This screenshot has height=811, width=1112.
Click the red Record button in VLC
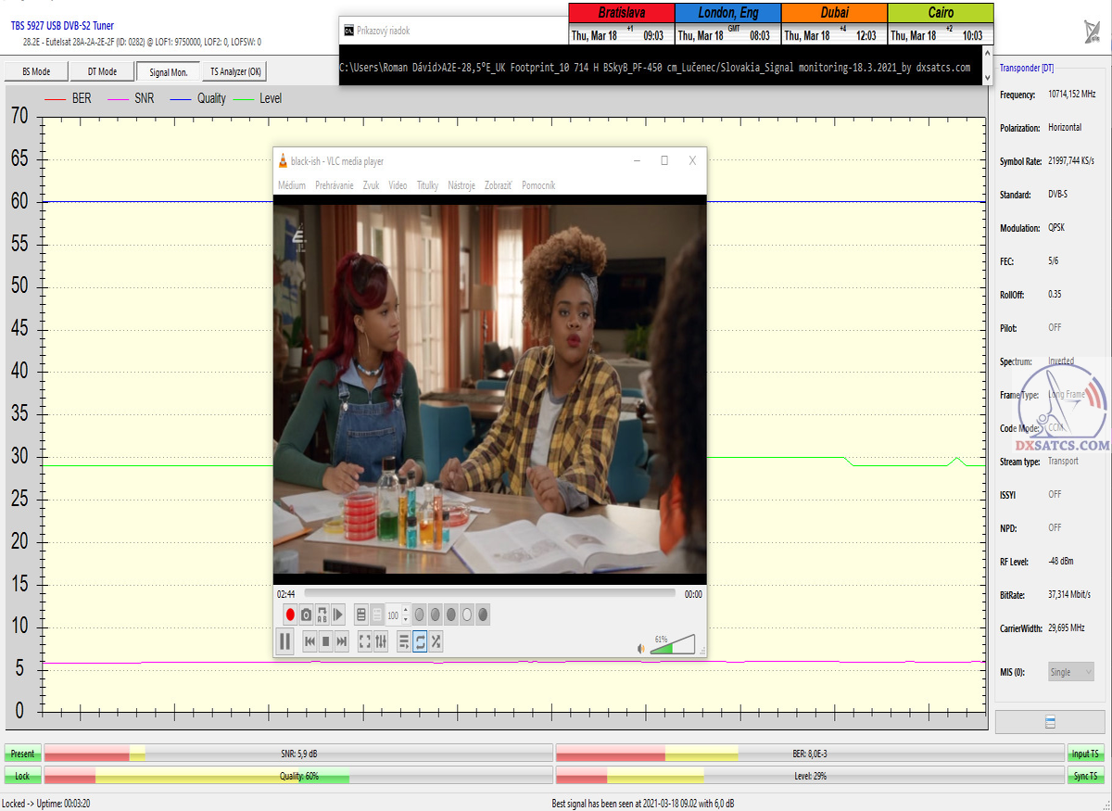pyautogui.click(x=290, y=615)
